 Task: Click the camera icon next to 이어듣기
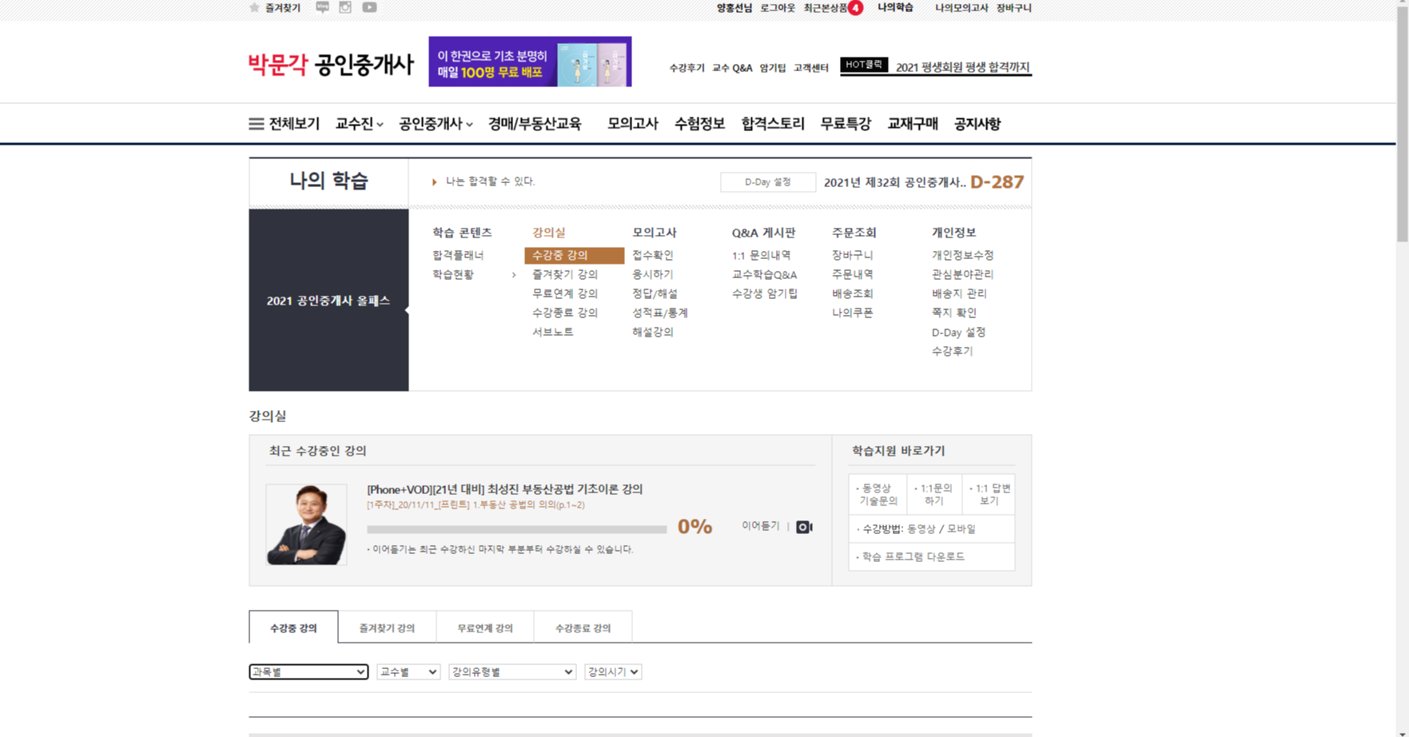[804, 527]
